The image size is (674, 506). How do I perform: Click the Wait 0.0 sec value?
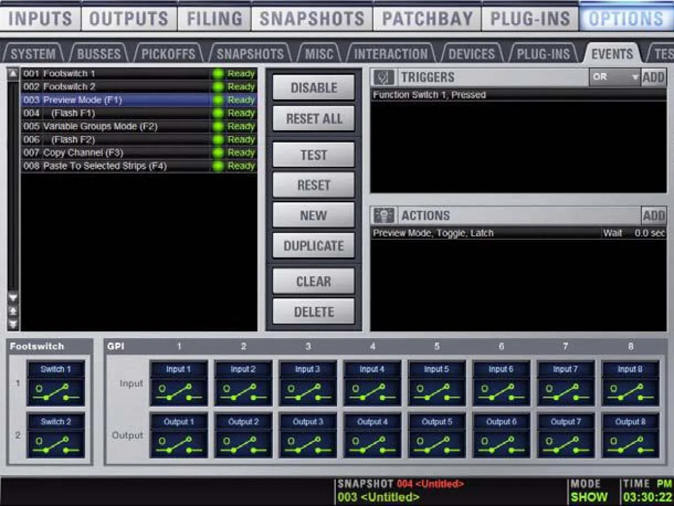click(x=634, y=233)
